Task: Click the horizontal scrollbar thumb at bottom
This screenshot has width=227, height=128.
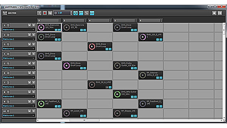Action: 84,121
